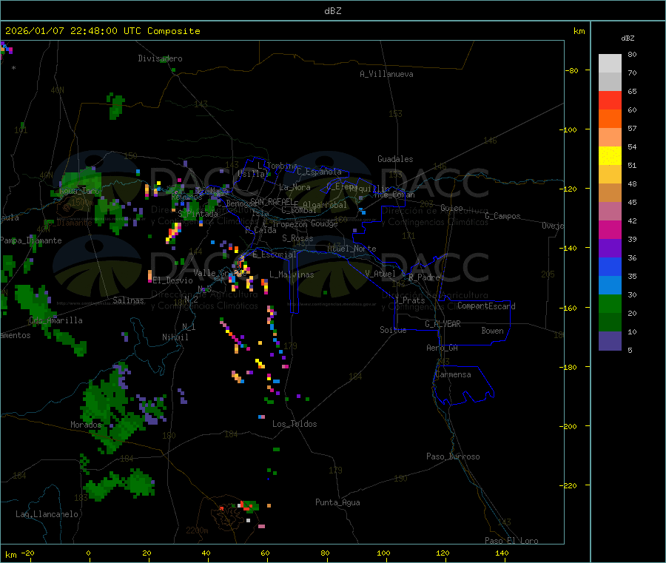Click the SAN_RAFAEL city label
Screen dimensions: 666x563
click(x=272, y=201)
